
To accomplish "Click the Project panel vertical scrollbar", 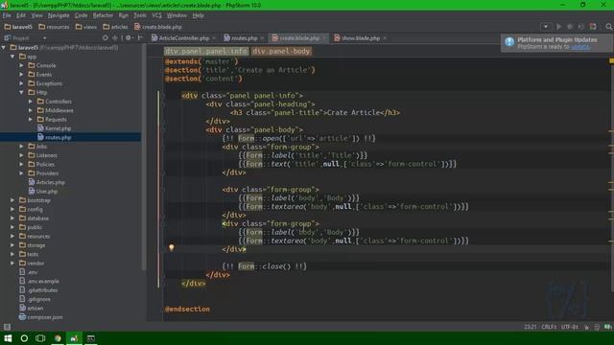I will 144,156.
